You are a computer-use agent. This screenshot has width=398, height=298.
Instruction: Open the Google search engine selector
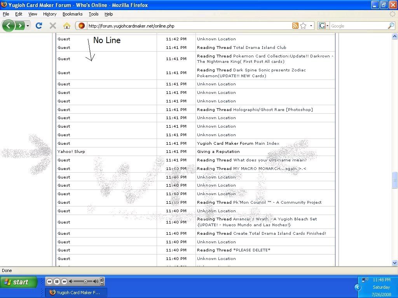click(x=323, y=26)
